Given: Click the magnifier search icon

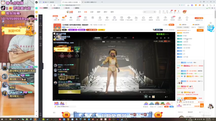Looking at the screenshot, I should [154, 12].
